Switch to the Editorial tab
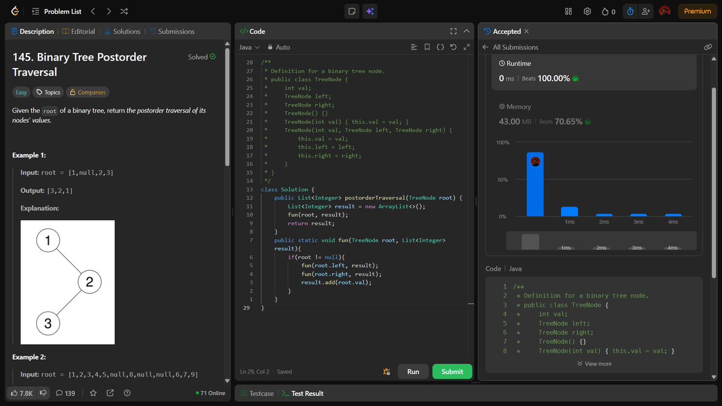Image resolution: width=722 pixels, height=406 pixels. [79, 31]
